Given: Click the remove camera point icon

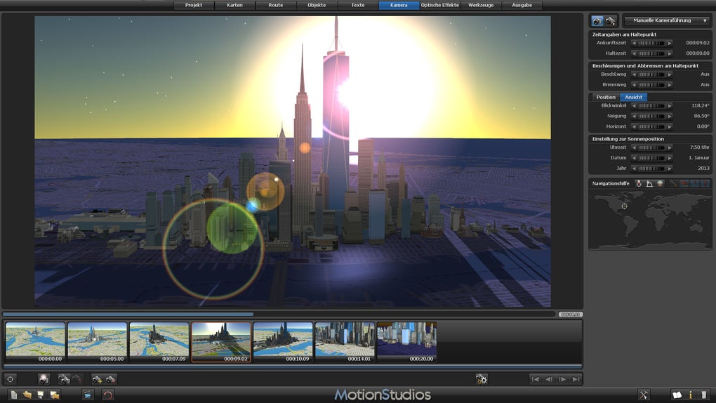Looking at the screenshot, I should pos(110,379).
